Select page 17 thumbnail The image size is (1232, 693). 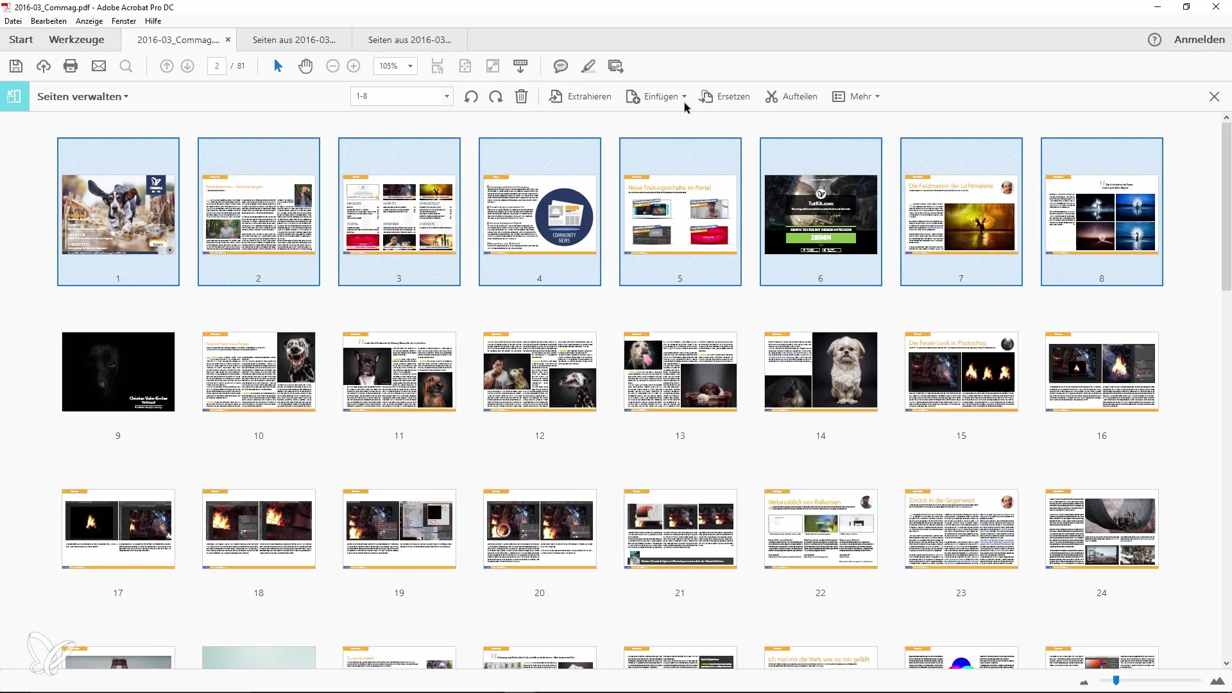[x=118, y=529]
